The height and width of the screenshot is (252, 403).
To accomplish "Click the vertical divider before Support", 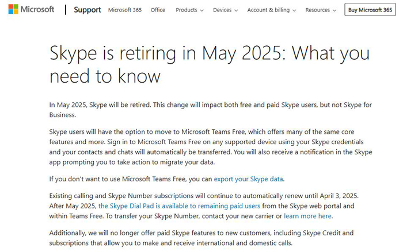I will 66,10.
